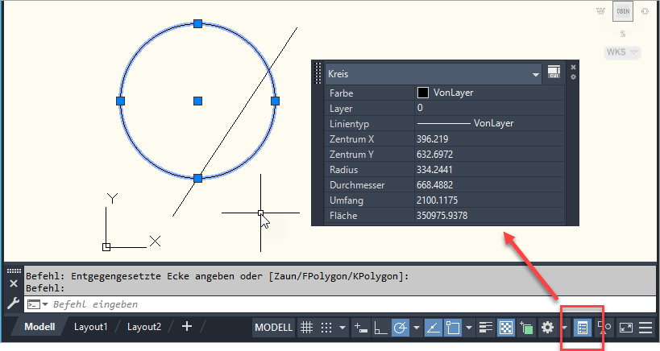This screenshot has width=660, height=351.
Task: Toggle polar tracking in status bar
Action: pyautogui.click(x=401, y=327)
